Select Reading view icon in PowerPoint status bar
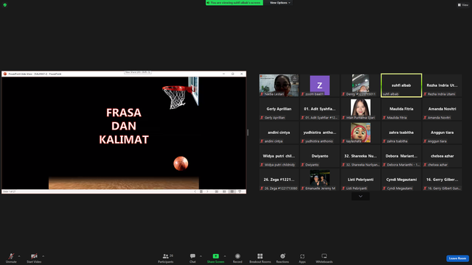Image resolution: width=472 pixels, height=265 pixels. pos(232,191)
